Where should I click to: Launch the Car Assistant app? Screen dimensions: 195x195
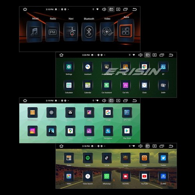tap(106, 85)
